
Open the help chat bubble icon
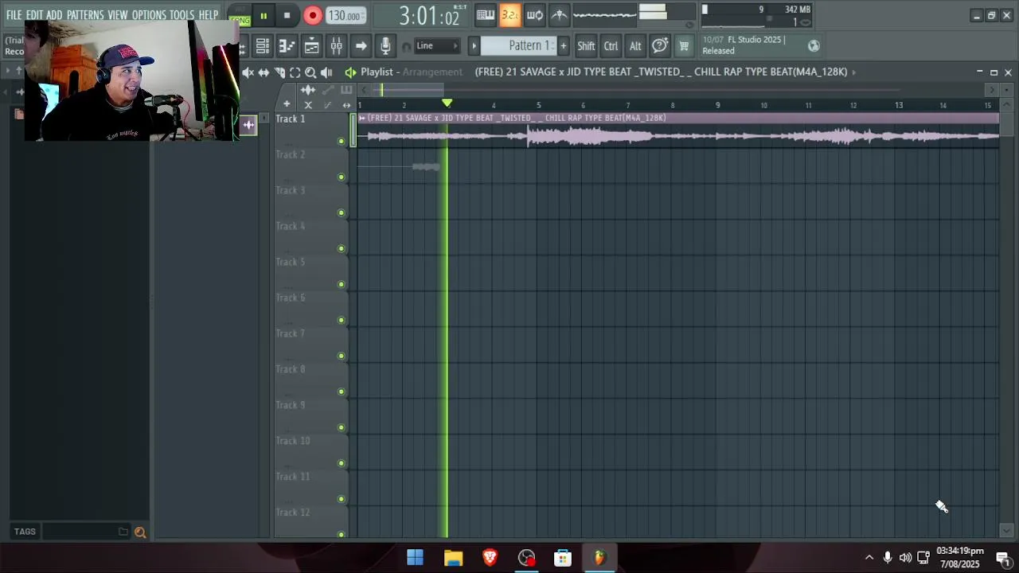(660, 46)
